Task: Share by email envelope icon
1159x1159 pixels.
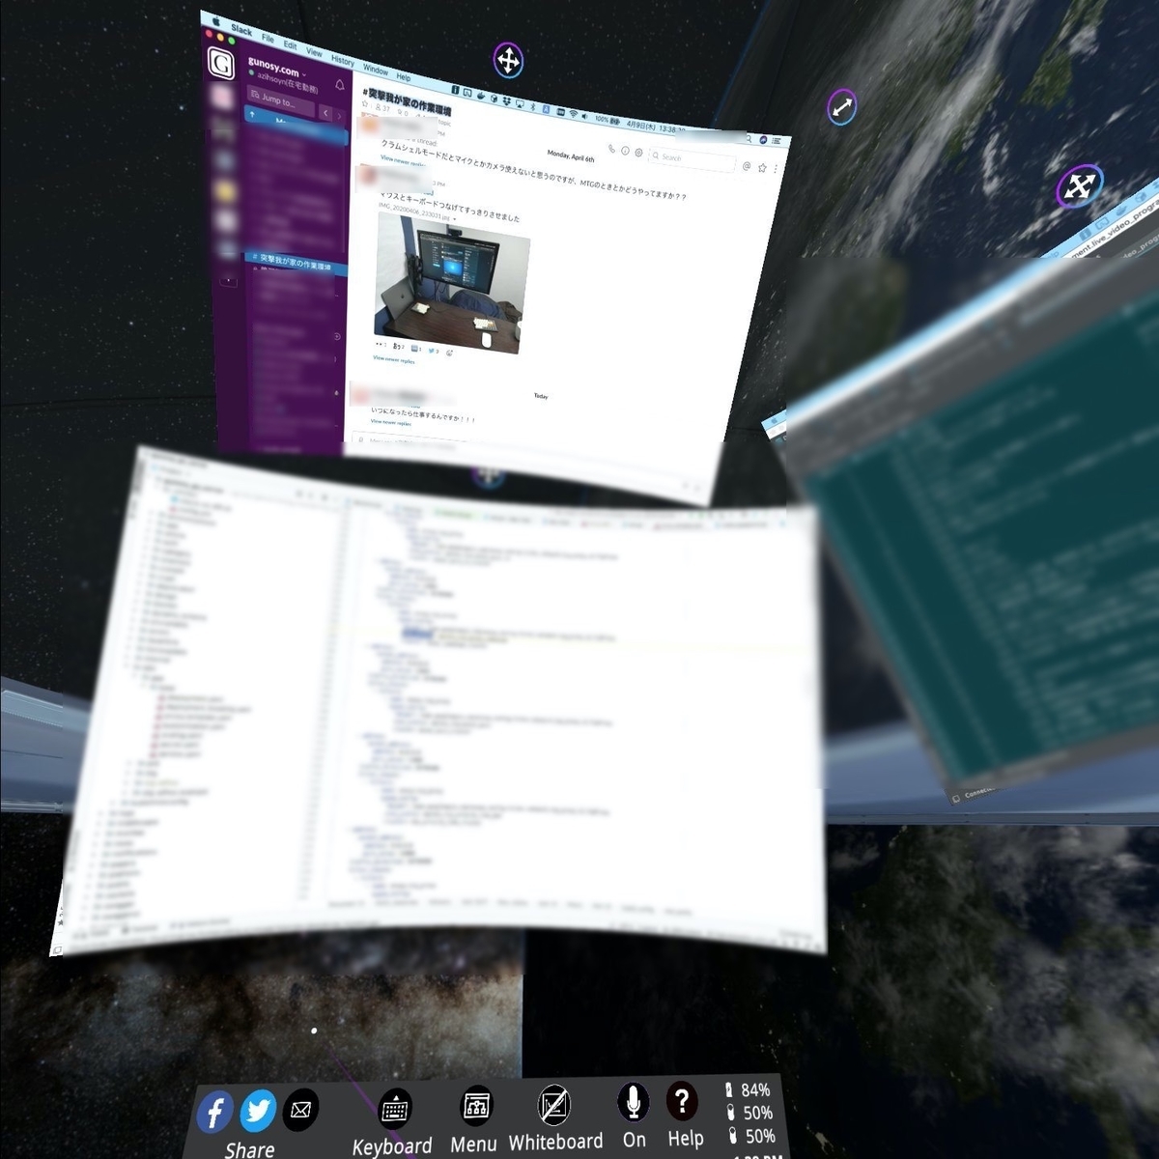Action: (x=300, y=1110)
